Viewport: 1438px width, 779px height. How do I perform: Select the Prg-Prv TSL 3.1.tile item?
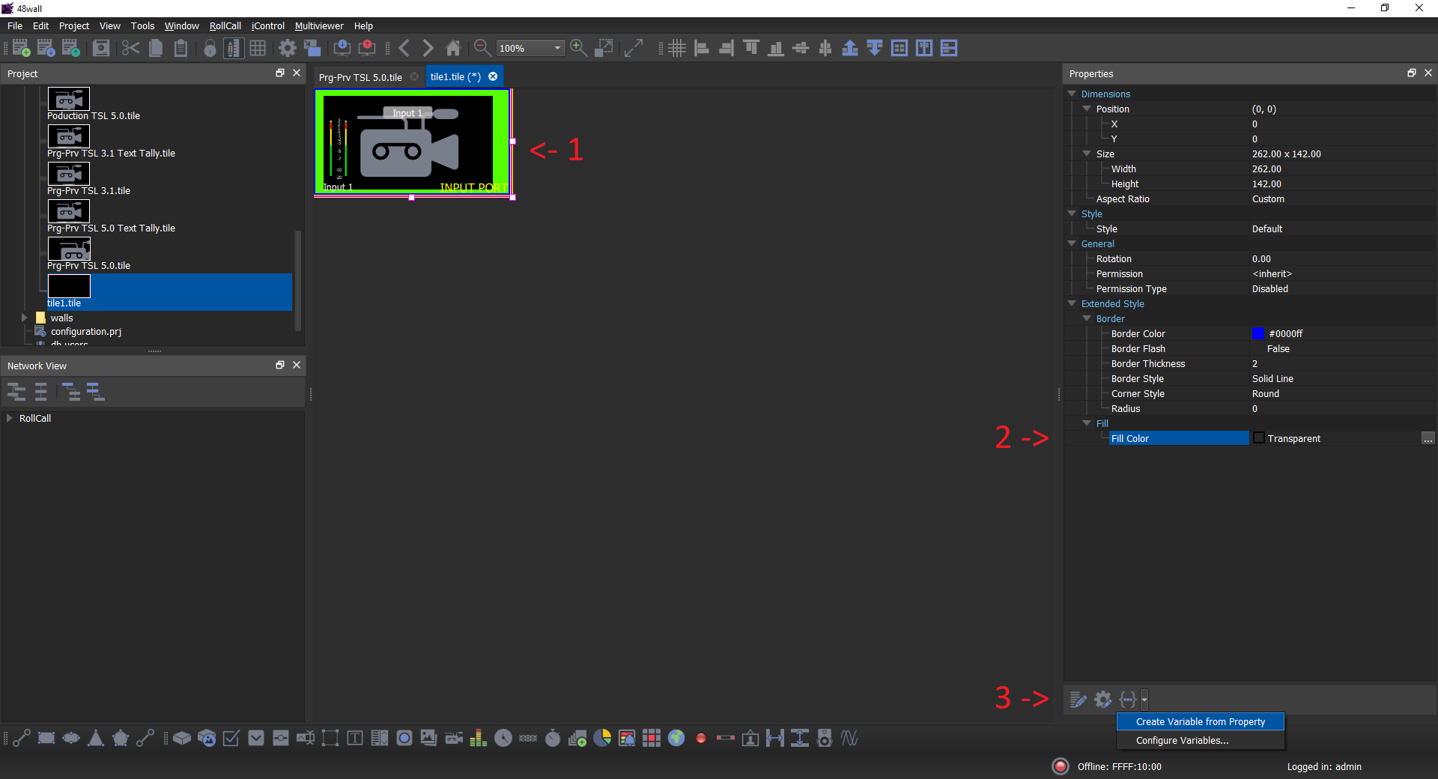coord(88,180)
